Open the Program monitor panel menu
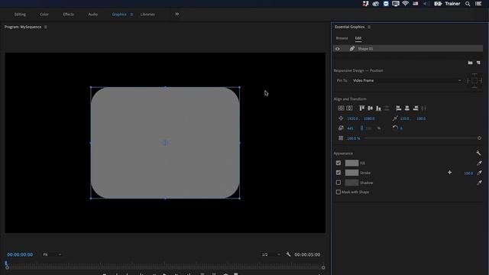Screen dimensions: 489x275 [46, 27]
